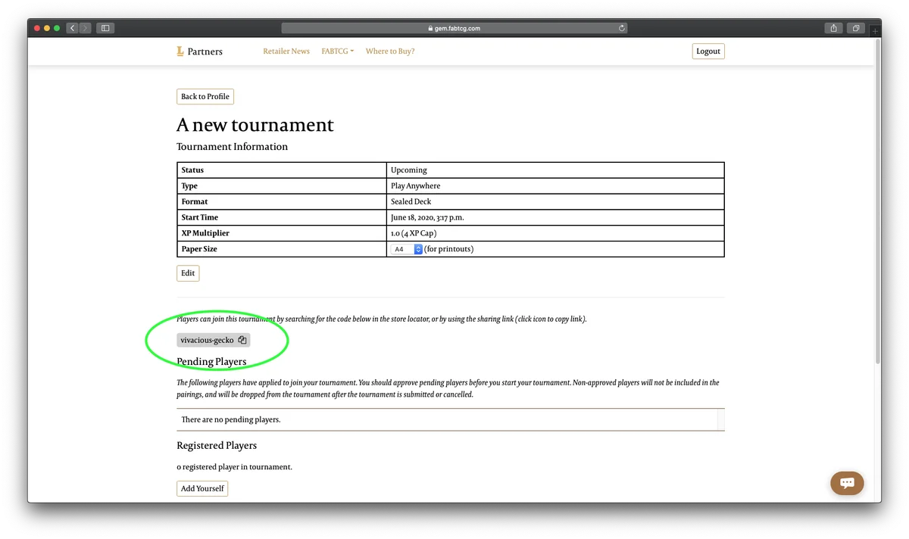Toggle the Safari sidebar button
909x539 pixels.
tap(105, 28)
